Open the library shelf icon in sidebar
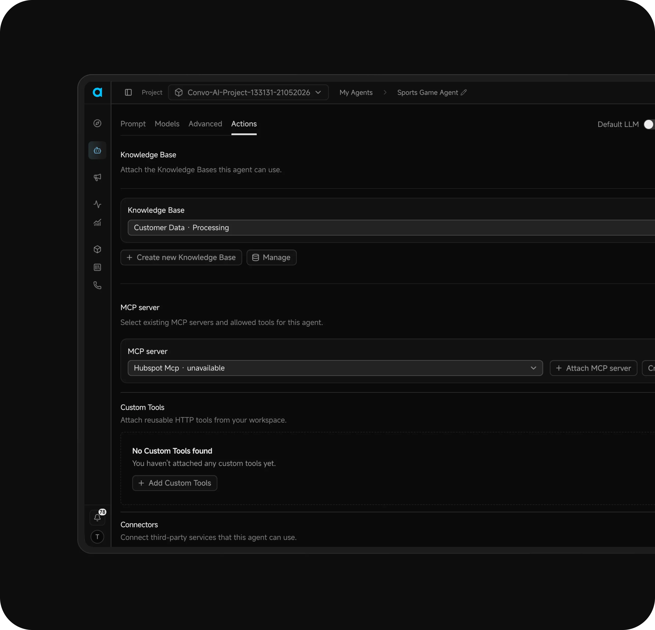Image resolution: width=655 pixels, height=630 pixels. [x=97, y=267]
